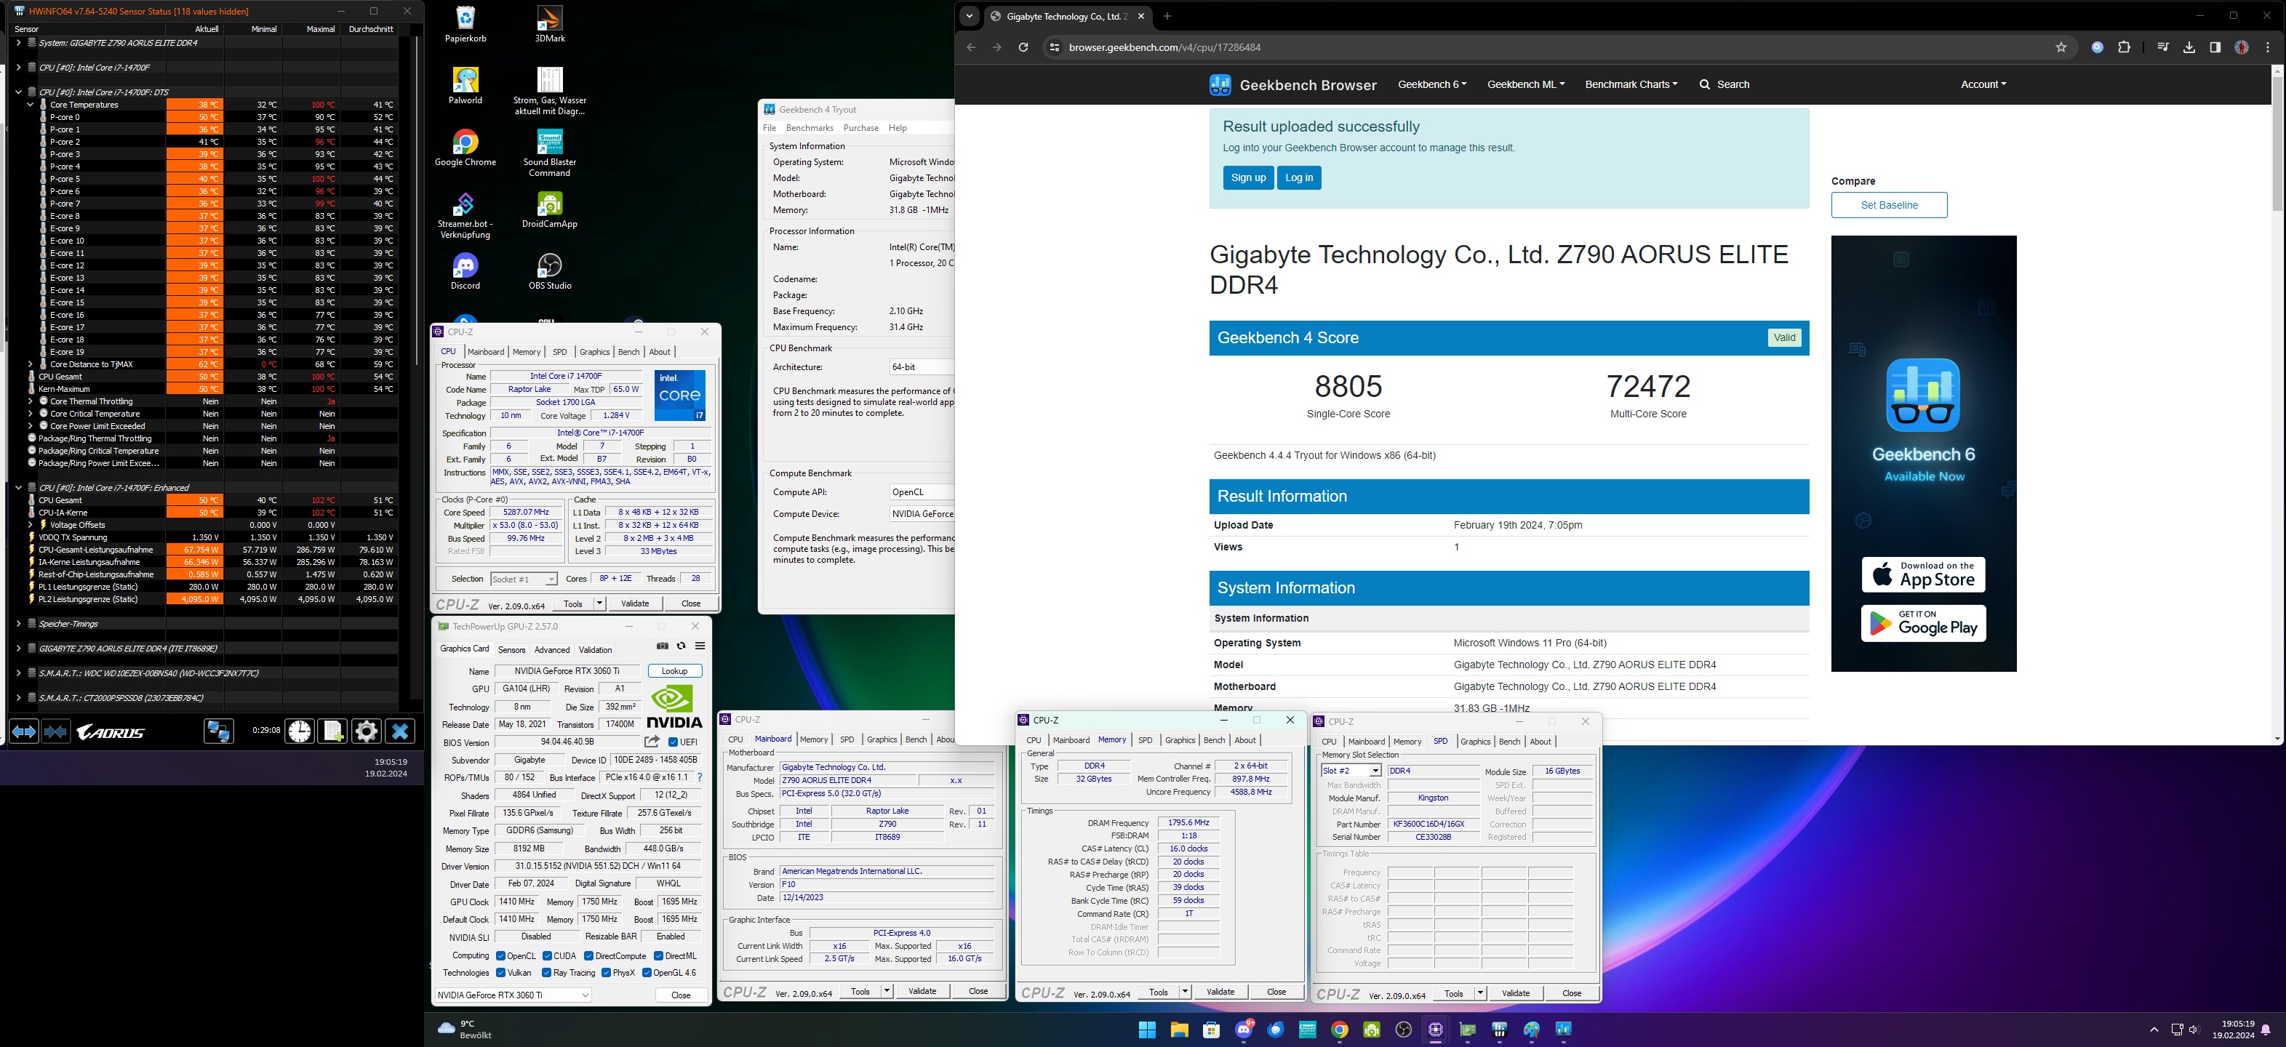Click Geekbench Browser logo
Screen dimensions: 2286x1047
pyautogui.click(x=1292, y=84)
